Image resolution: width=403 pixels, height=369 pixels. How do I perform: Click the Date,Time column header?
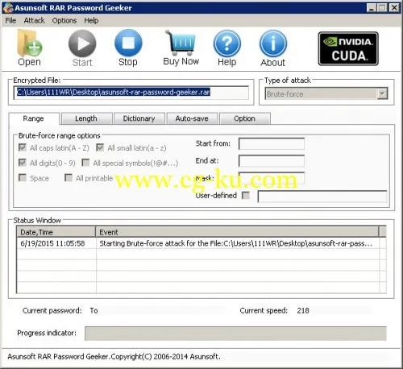click(x=56, y=232)
